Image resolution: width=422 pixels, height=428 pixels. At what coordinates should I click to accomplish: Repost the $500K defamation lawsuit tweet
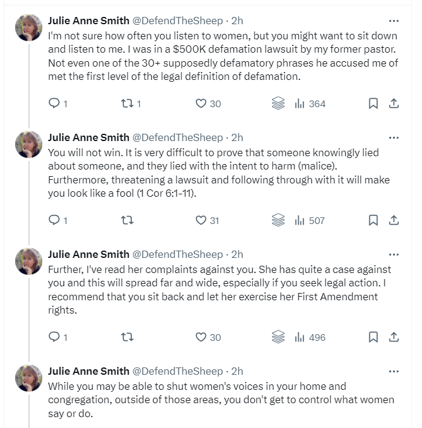127,104
